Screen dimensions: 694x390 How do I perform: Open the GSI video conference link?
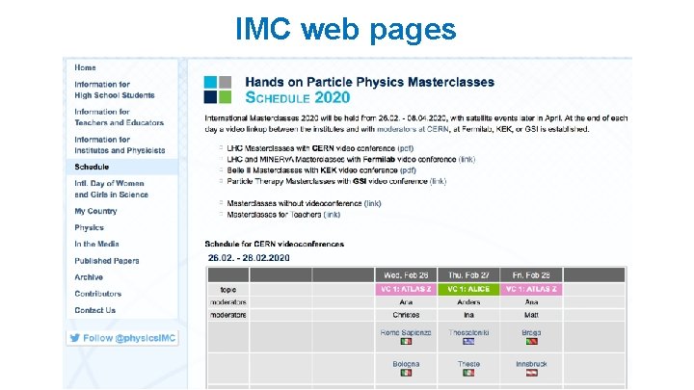(438, 181)
